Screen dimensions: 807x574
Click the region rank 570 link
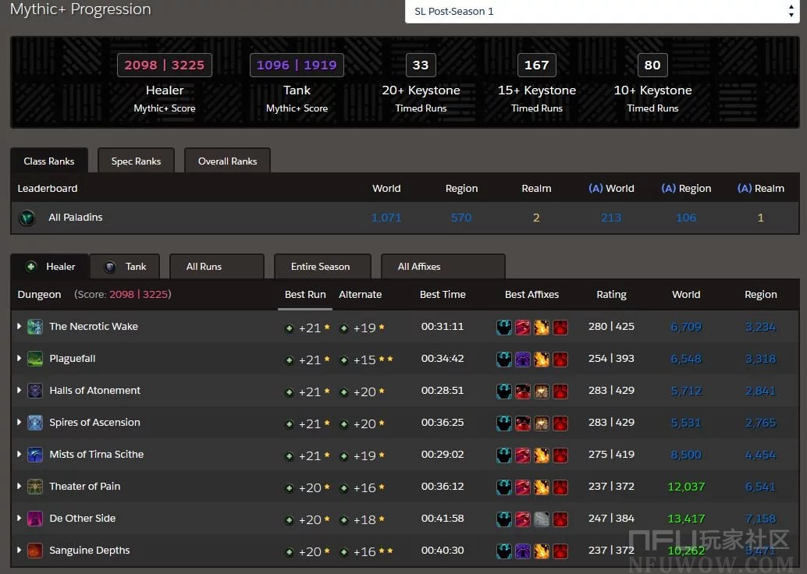[x=461, y=218]
